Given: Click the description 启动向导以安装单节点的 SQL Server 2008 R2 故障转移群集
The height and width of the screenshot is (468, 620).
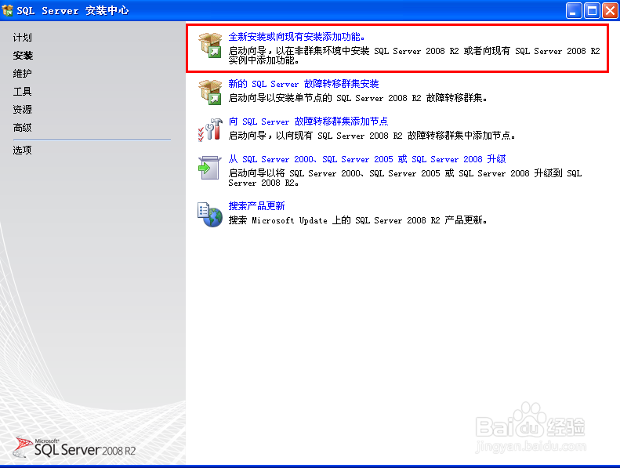Looking at the screenshot, I should coord(357,98).
